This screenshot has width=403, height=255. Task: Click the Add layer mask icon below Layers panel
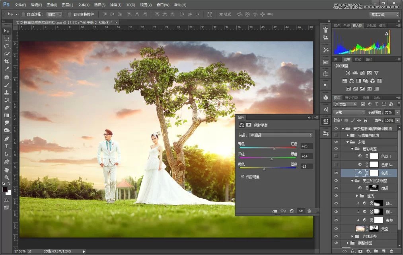point(360,251)
